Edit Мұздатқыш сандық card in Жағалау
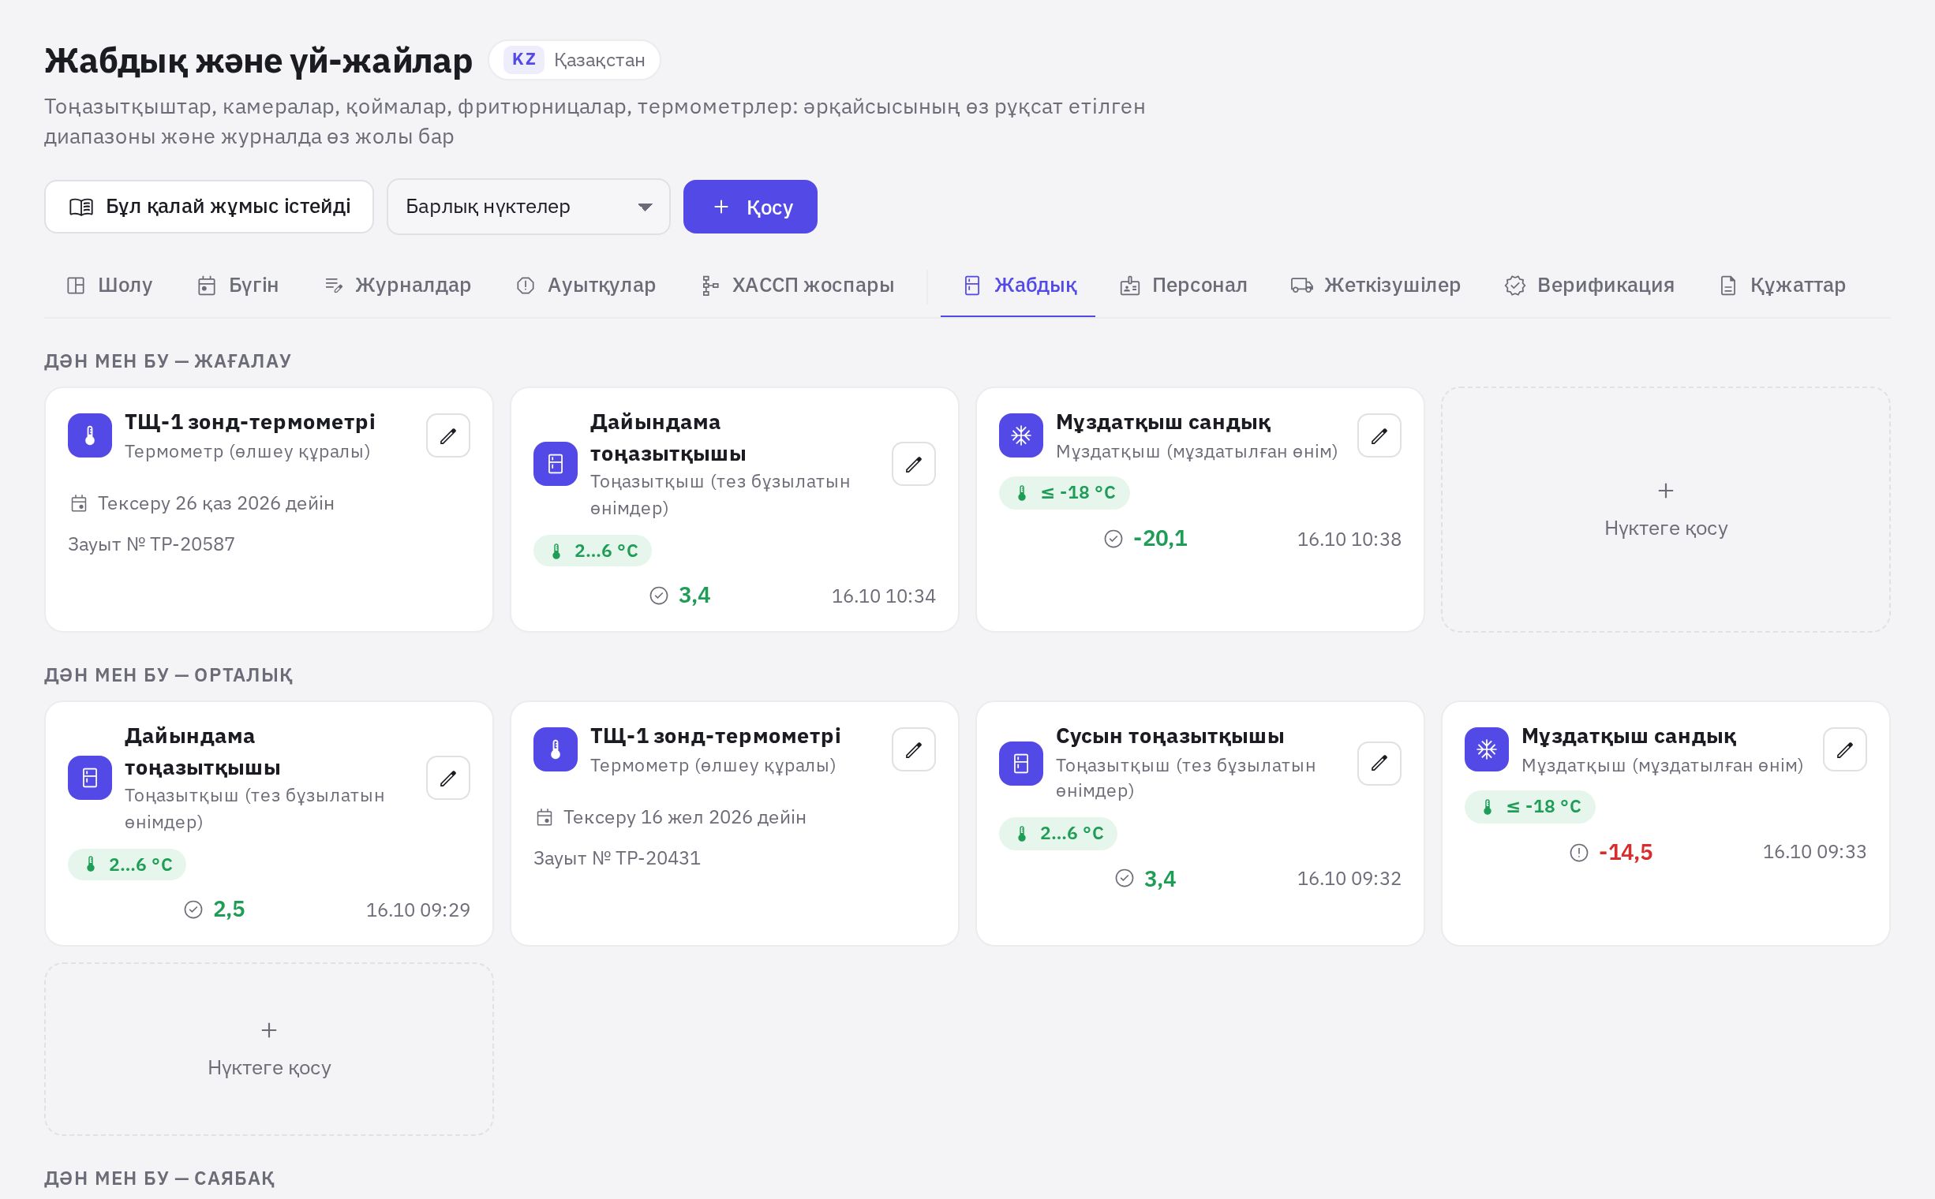Screen dimensions: 1935x1199 pyautogui.click(x=1379, y=435)
